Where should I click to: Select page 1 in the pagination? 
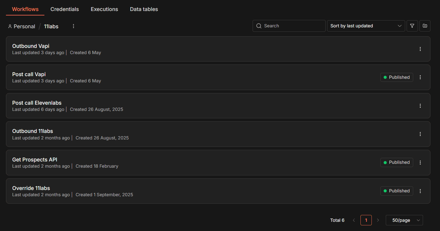(x=366, y=220)
